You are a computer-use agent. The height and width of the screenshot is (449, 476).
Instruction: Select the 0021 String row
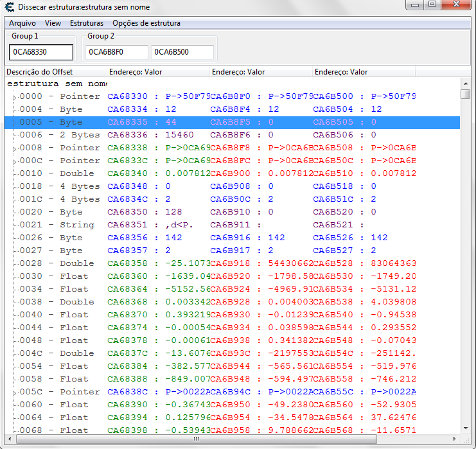pyautogui.click(x=57, y=225)
